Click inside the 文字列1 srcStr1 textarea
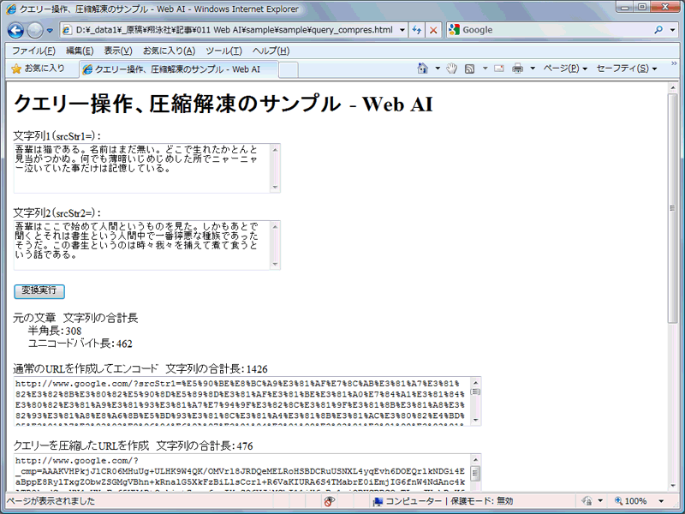 pyautogui.click(x=142, y=168)
